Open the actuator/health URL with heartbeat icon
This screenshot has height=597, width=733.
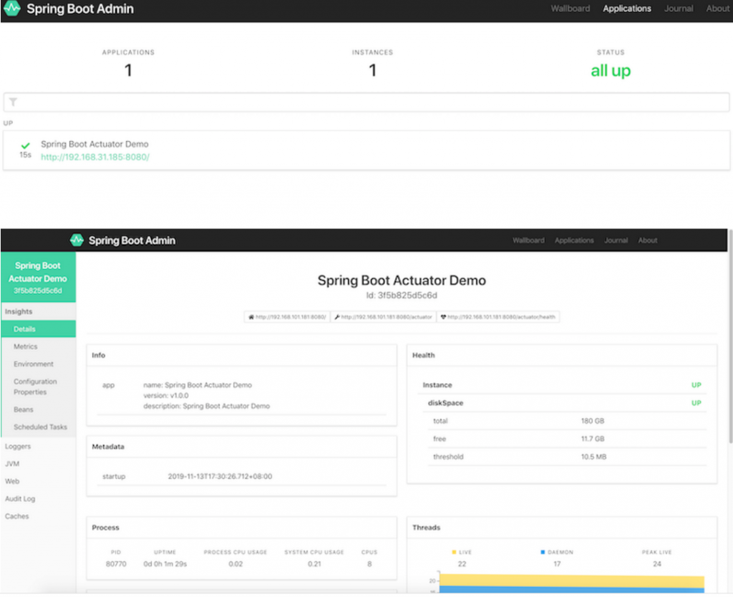tap(497, 316)
